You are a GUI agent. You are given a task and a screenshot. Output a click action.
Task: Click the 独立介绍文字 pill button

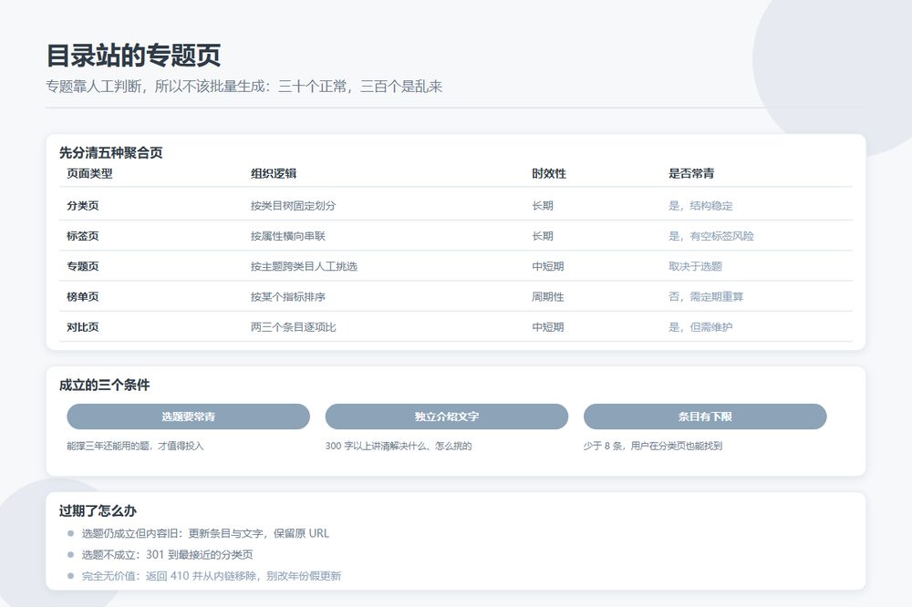[447, 417]
